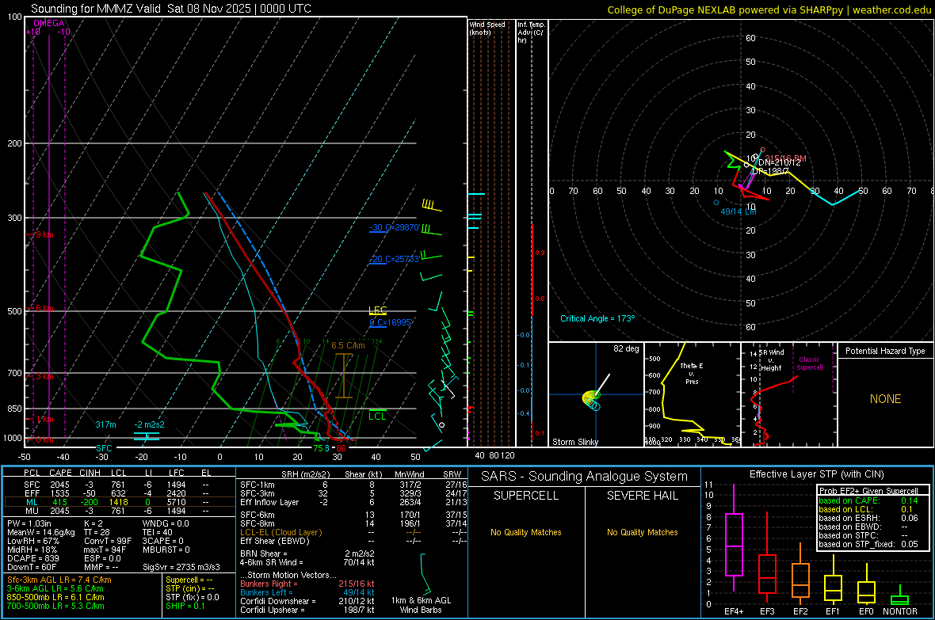
Task: Click the 'SFC-1km' shear table row
Action: [x=353, y=485]
